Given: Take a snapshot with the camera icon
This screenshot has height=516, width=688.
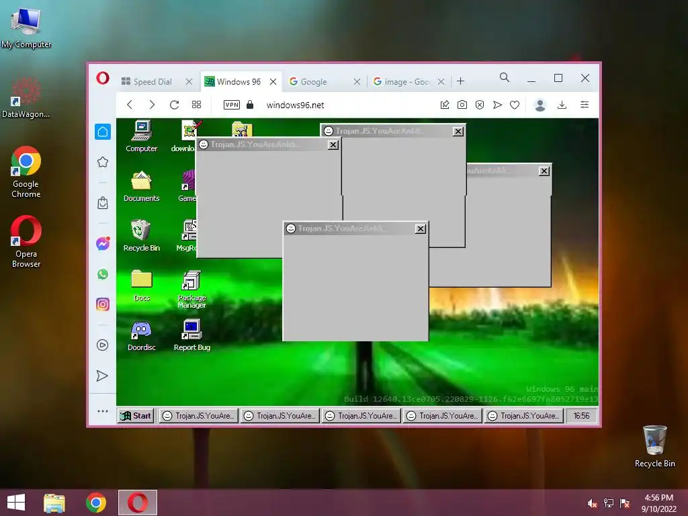Looking at the screenshot, I should [462, 104].
